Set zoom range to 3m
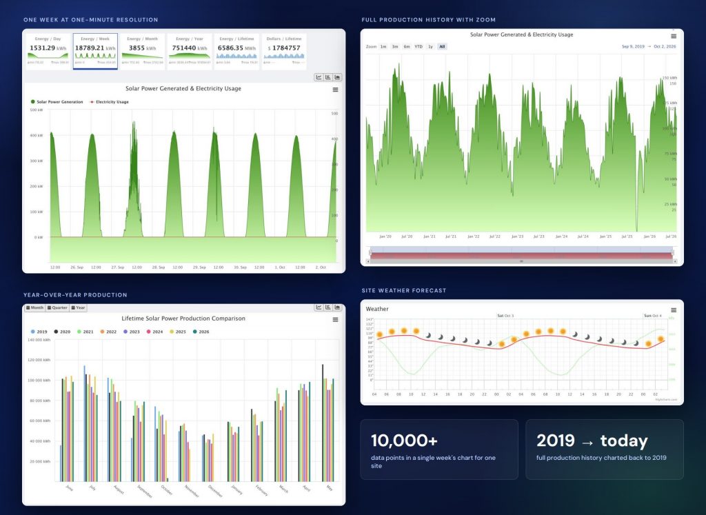This screenshot has width=706, height=515. tap(395, 46)
